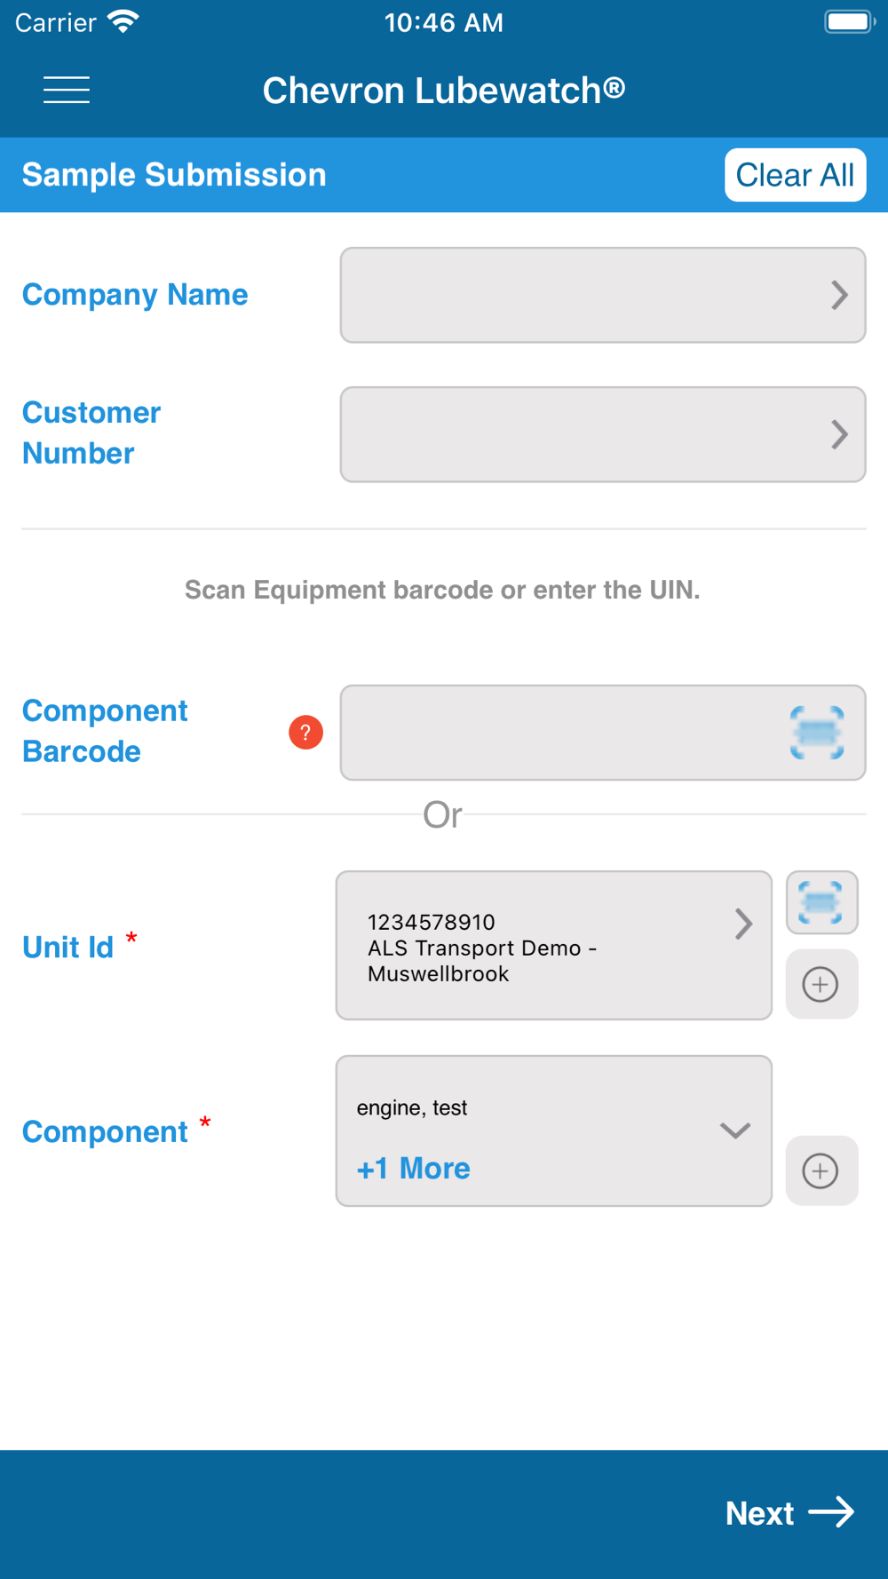Tap the Wi-Fi status icon
This screenshot has width=888, height=1579.
tap(123, 22)
